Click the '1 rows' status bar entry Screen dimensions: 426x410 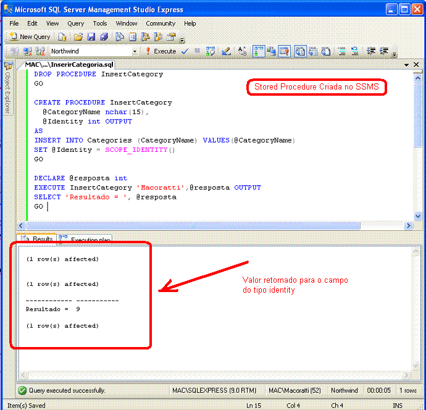408,390
